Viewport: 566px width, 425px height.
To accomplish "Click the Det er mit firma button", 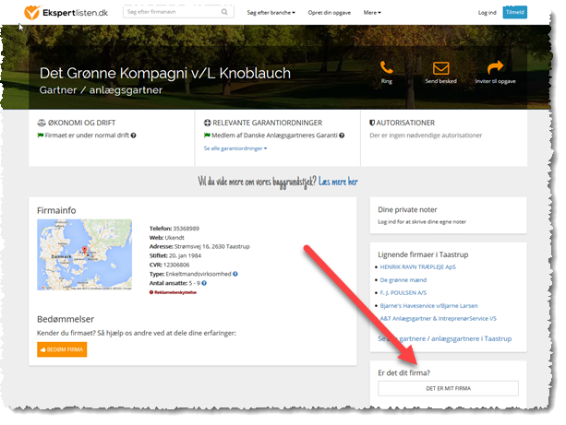I will pyautogui.click(x=449, y=389).
